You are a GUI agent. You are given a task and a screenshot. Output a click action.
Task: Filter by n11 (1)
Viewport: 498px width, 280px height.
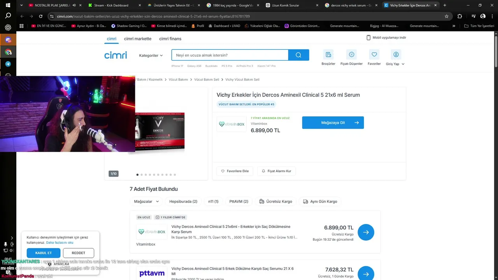[213, 201]
